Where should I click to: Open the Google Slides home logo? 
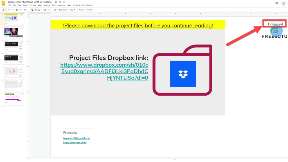tap(3, 3)
